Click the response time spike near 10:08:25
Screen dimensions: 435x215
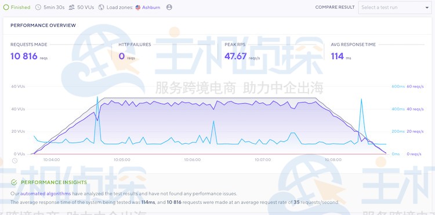361,99
